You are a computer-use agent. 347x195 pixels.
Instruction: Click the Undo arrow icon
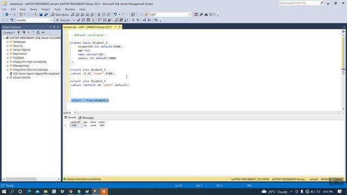click(x=115, y=15)
